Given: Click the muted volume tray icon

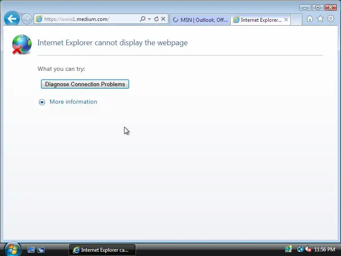Looking at the screenshot, I should (x=308, y=249).
